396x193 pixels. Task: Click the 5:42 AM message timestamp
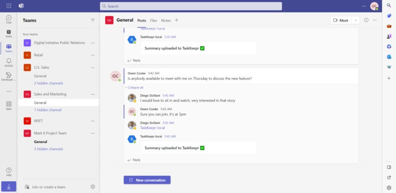pos(154,73)
